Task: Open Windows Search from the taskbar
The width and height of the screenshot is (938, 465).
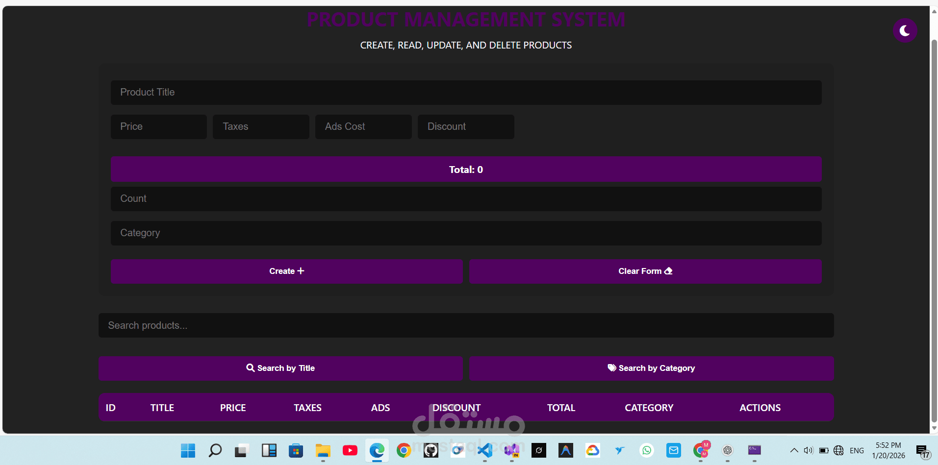Action: point(215,450)
